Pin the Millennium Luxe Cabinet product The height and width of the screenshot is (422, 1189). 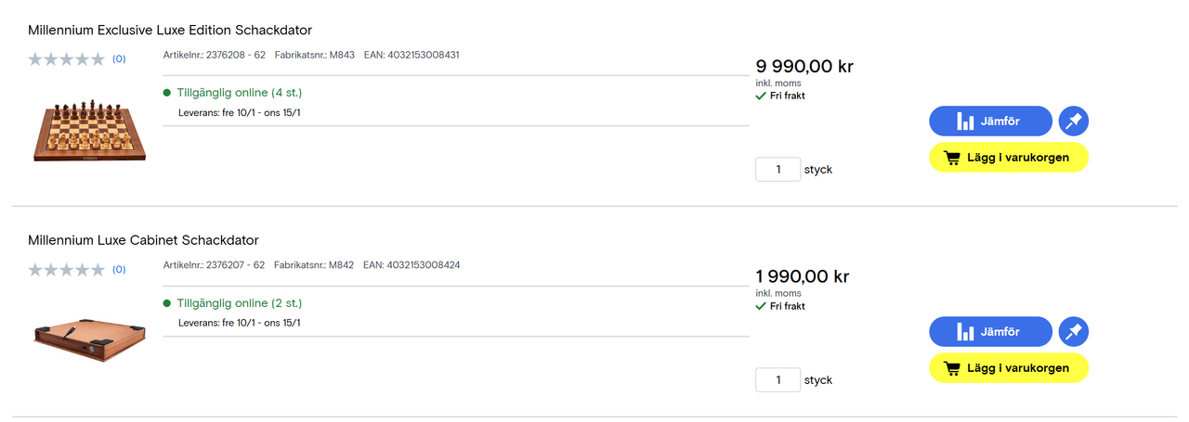[1074, 332]
